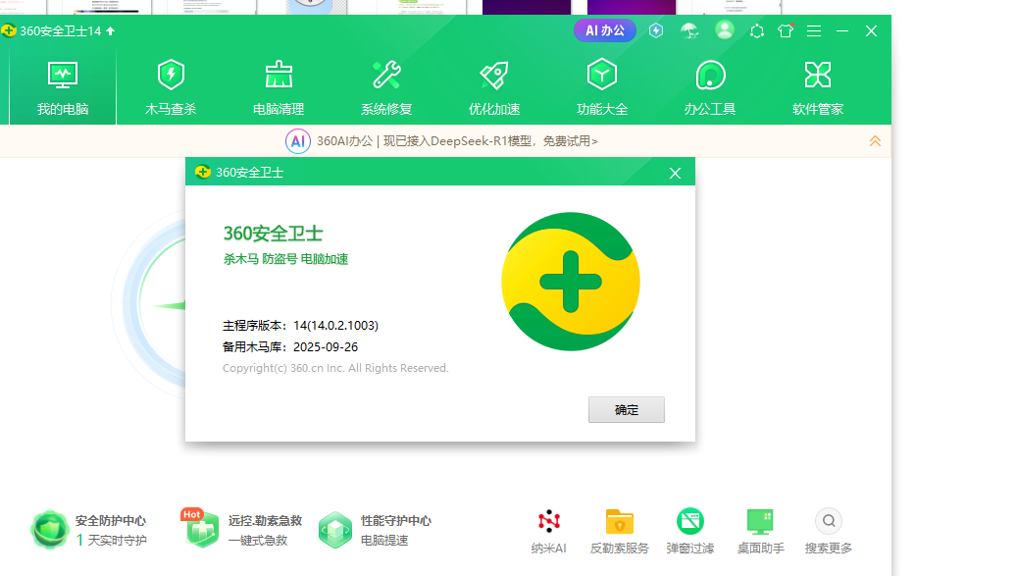Open 远控.勒索急救 Hot icon
This screenshot has width=1017, height=576.
tap(201, 528)
